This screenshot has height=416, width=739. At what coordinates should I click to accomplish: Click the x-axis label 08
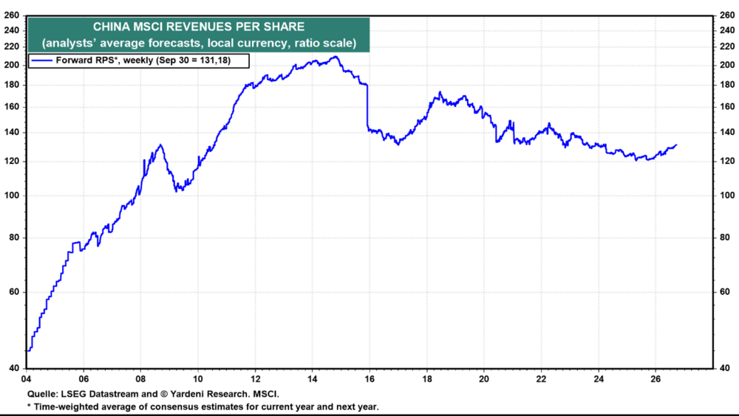140,379
